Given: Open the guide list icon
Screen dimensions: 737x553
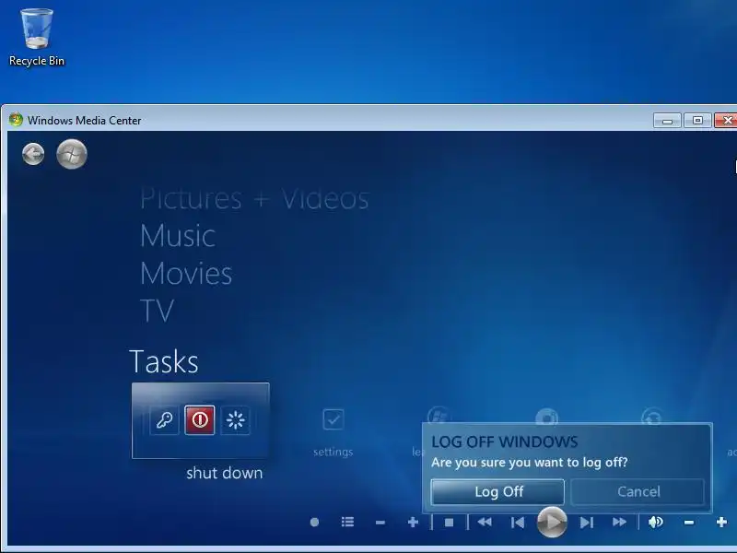Looking at the screenshot, I should (348, 522).
